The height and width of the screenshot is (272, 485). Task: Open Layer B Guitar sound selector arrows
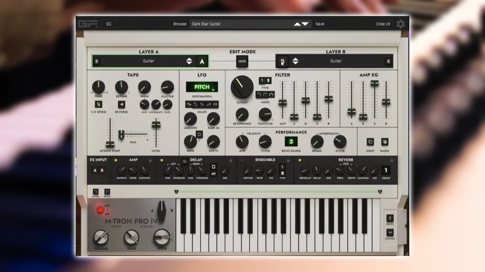pyautogui.click(x=295, y=61)
